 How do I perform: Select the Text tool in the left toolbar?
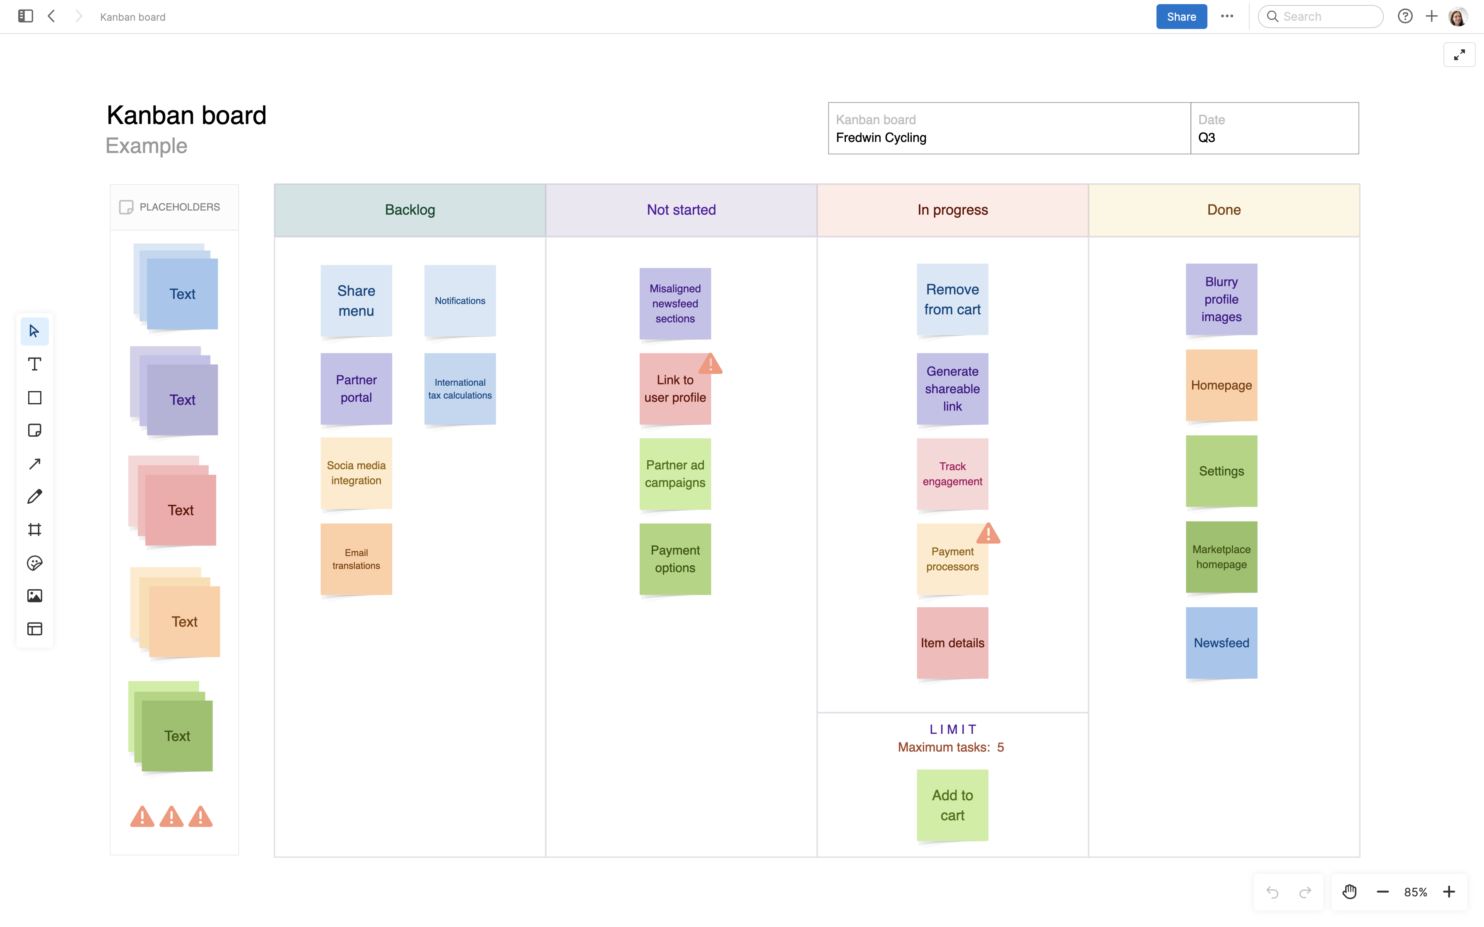[x=34, y=364]
